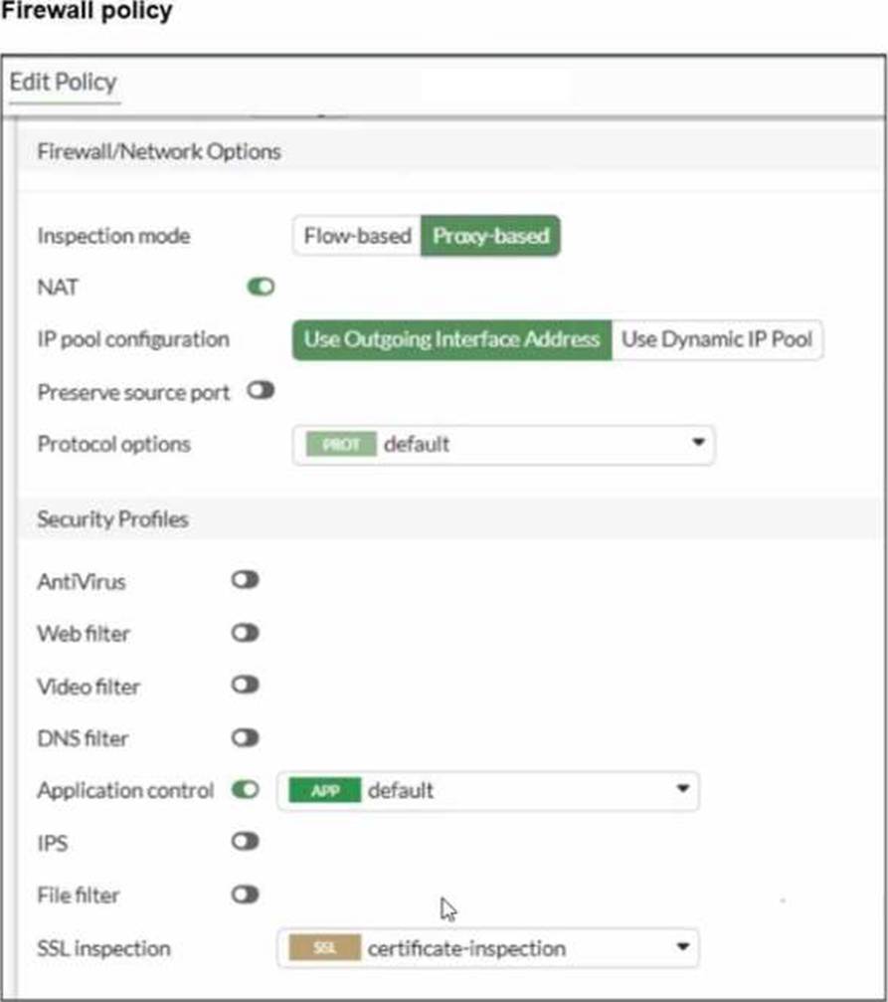Enable the Web filter toggle
This screenshot has width=888, height=1002.
[246, 633]
